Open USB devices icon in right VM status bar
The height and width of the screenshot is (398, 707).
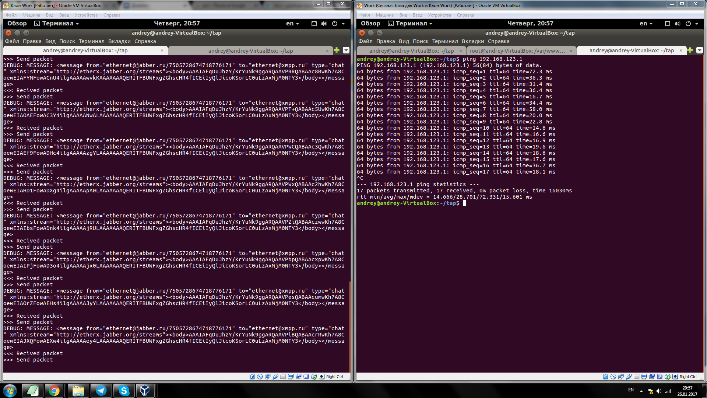(x=629, y=377)
